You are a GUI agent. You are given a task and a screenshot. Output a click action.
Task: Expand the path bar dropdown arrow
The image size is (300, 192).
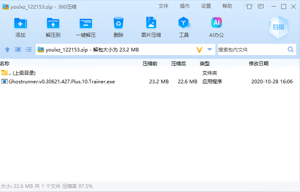(x=210, y=49)
